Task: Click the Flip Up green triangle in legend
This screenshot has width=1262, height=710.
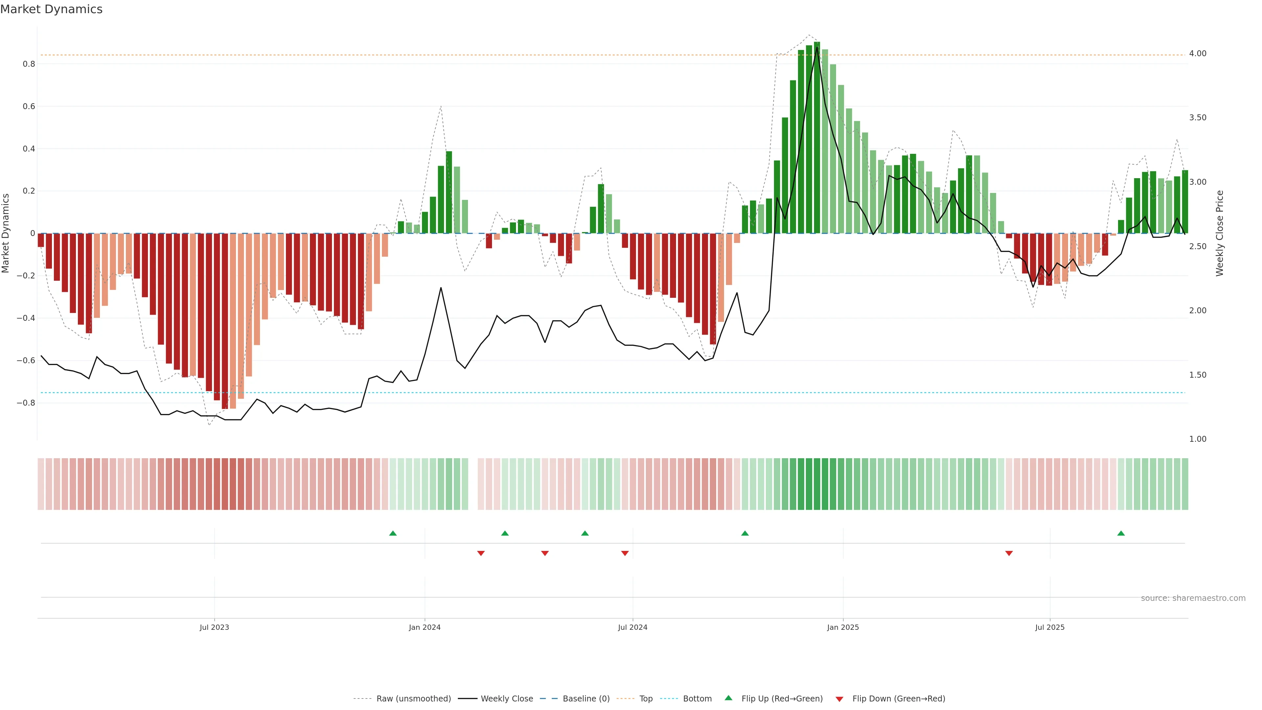Action: [729, 698]
